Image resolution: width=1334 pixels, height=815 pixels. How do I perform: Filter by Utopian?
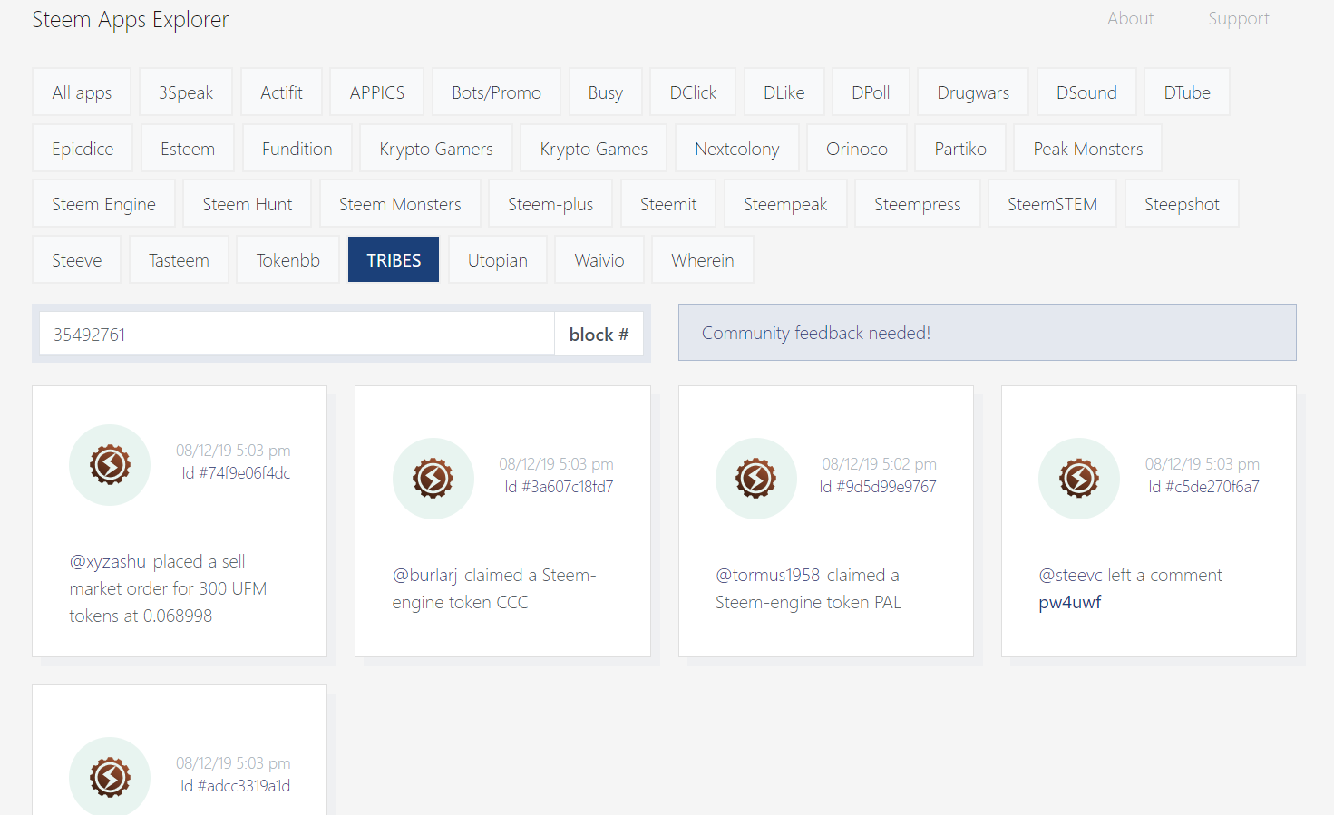498,260
